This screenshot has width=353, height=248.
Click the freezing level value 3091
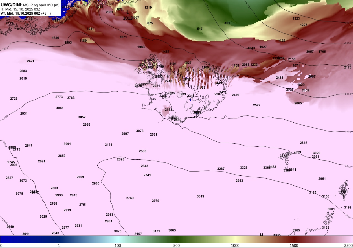[67, 144]
